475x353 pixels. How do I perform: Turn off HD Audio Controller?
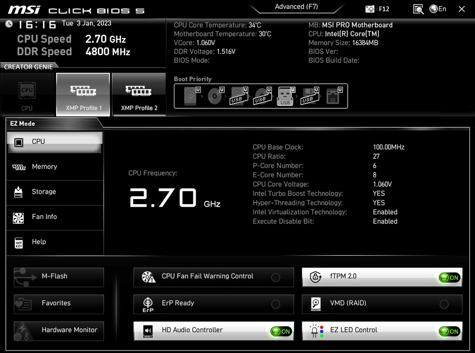coord(214,331)
